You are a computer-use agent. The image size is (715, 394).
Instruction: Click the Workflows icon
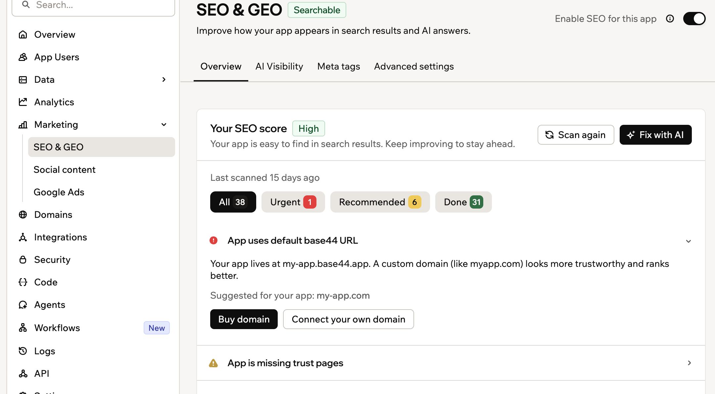click(x=23, y=328)
